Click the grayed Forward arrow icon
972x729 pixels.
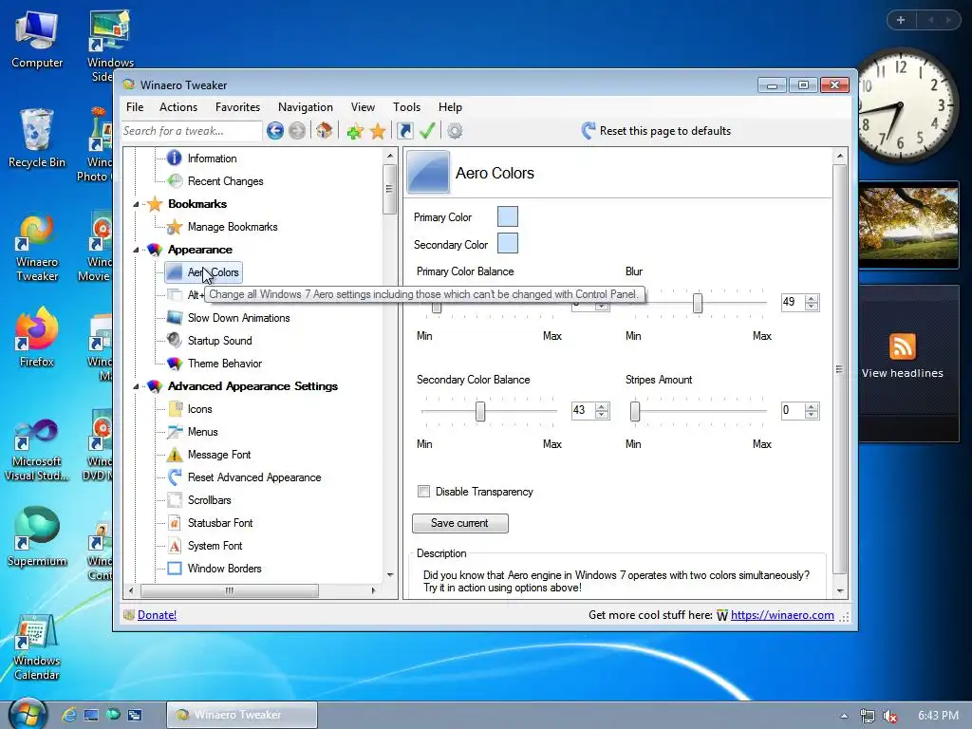point(297,131)
